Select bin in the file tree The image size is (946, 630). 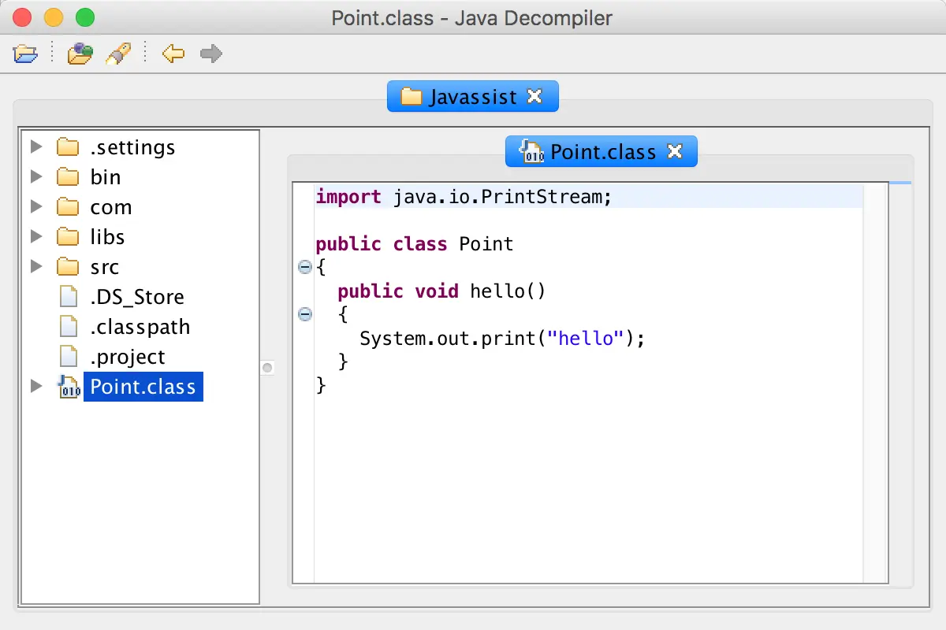click(106, 177)
